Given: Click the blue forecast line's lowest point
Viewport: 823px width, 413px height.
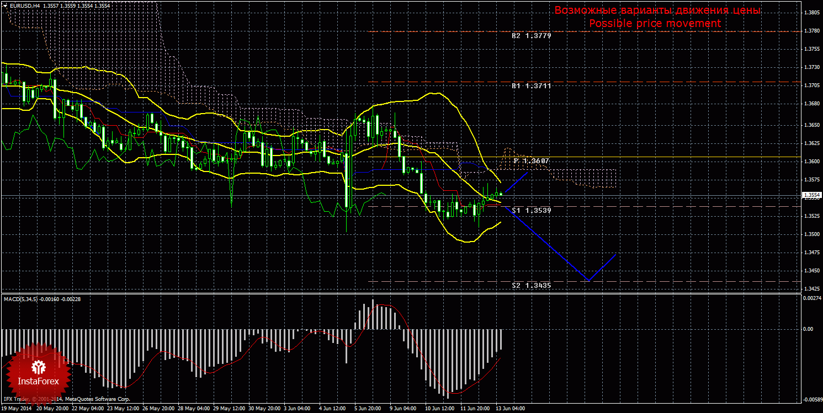Looking at the screenshot, I should (x=589, y=281).
